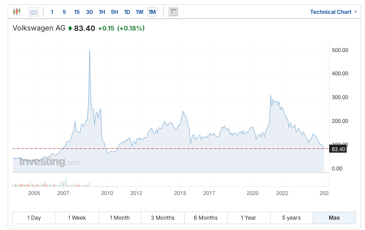Click the 2010 x-axis label

point(107,193)
